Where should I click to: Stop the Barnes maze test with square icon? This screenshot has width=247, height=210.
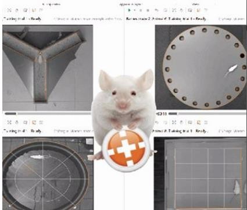click(148, 10)
